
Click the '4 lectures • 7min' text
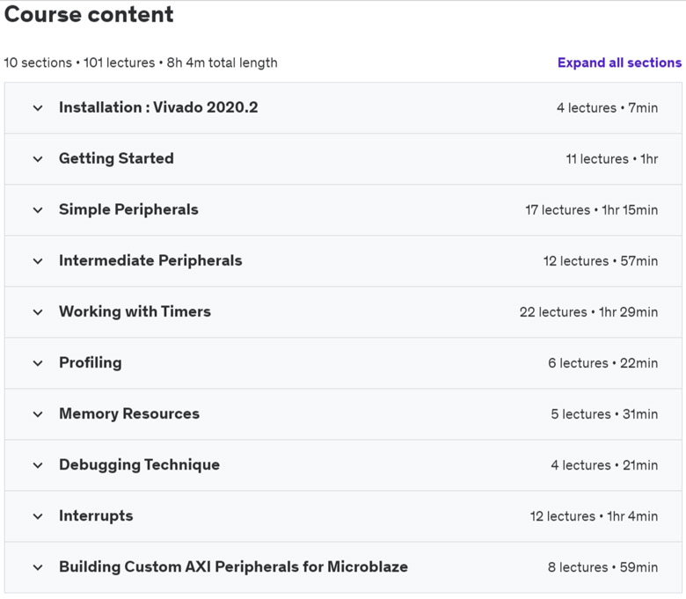607,107
